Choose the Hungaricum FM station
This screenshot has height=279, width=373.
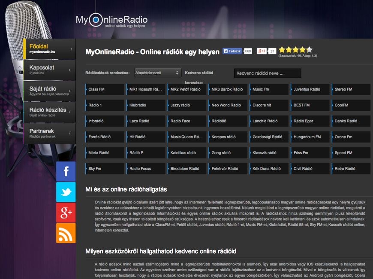pyautogui.click(x=310, y=137)
